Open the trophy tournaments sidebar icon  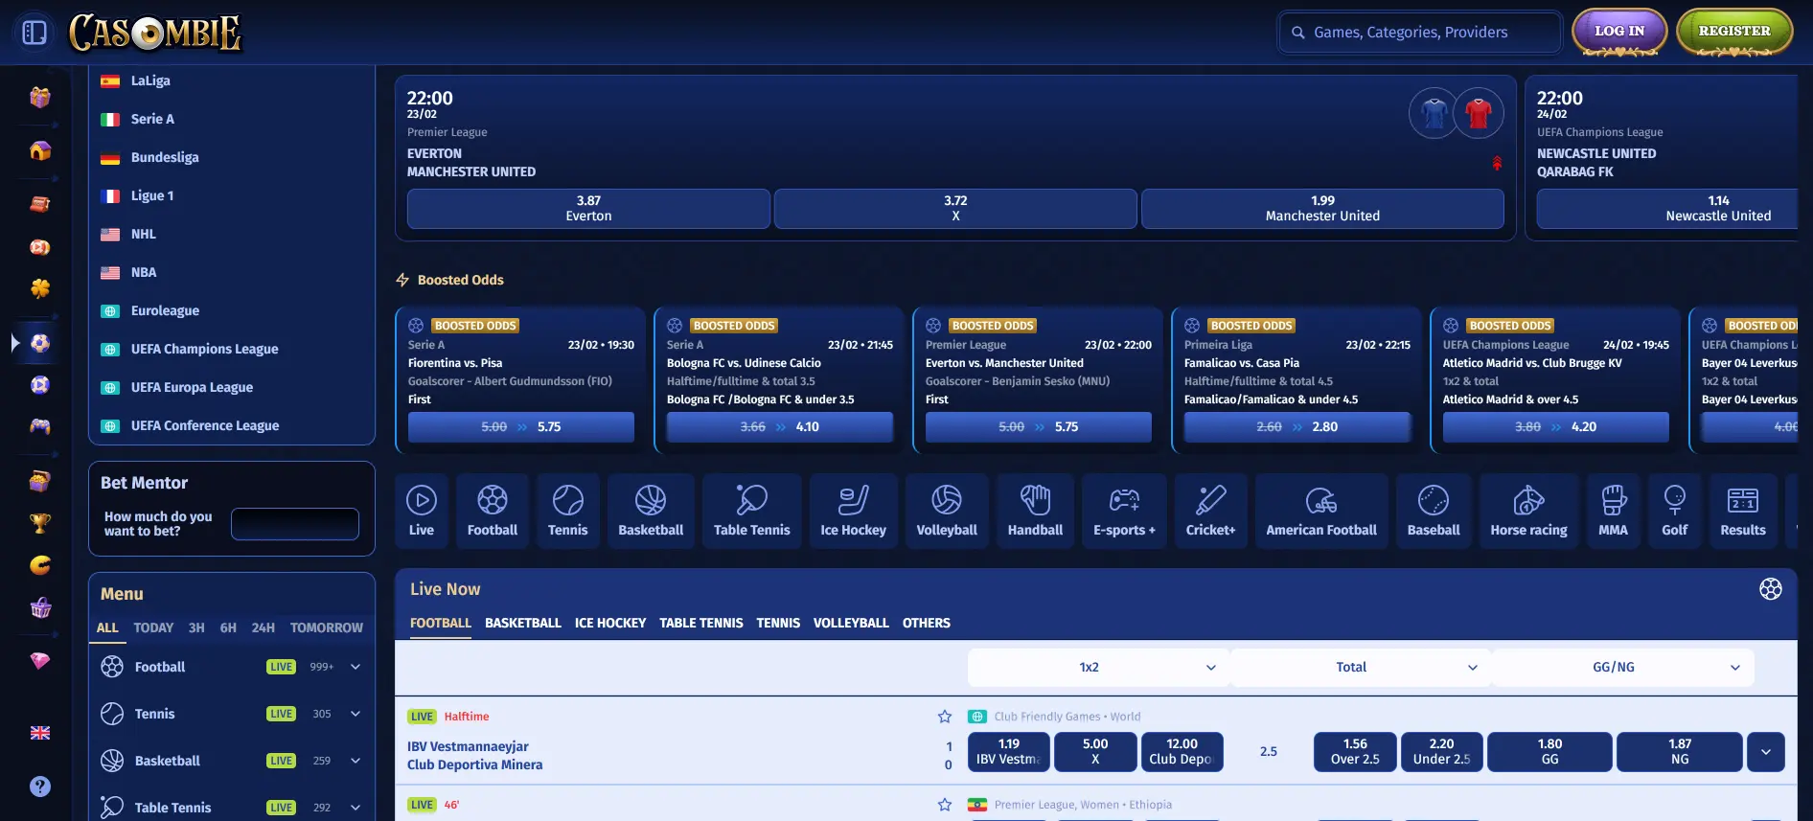pyautogui.click(x=40, y=523)
